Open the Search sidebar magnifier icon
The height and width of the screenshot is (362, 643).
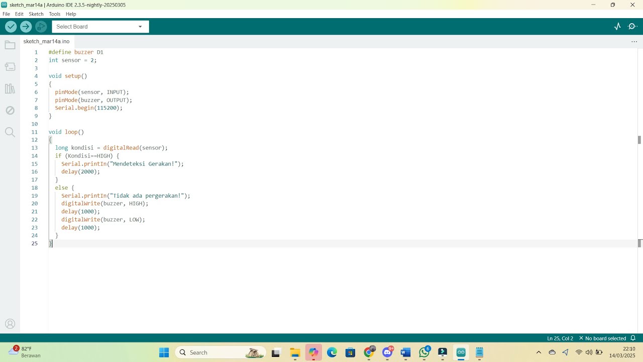pos(10,132)
